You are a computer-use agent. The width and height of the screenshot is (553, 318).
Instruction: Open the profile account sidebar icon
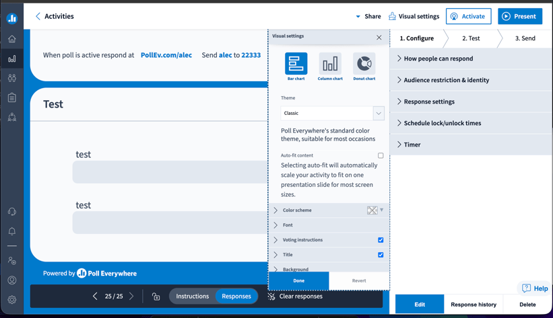12,280
